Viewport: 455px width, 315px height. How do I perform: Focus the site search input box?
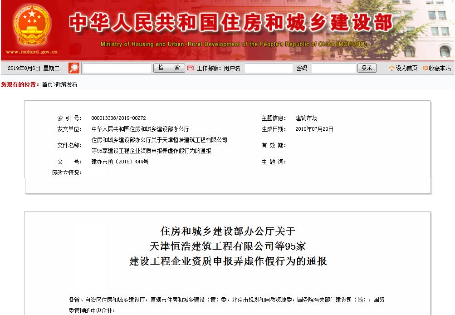tap(117, 68)
